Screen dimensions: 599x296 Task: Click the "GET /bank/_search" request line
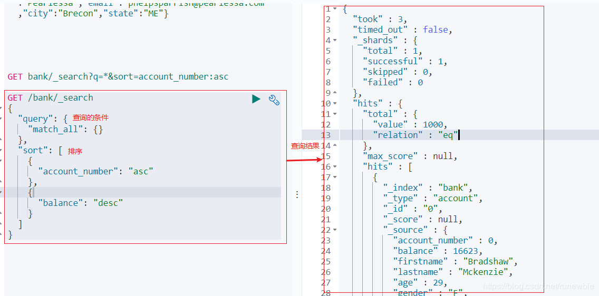(51, 97)
